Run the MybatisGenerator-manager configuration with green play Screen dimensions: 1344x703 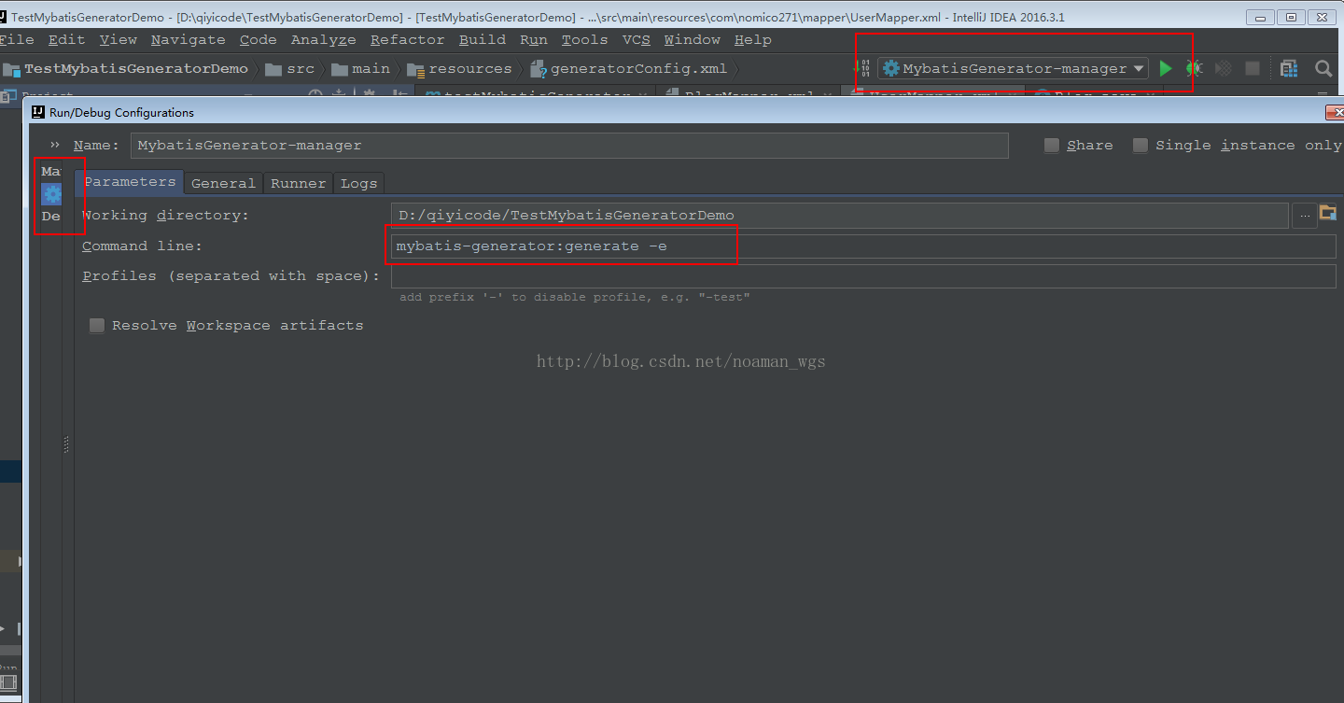point(1165,68)
